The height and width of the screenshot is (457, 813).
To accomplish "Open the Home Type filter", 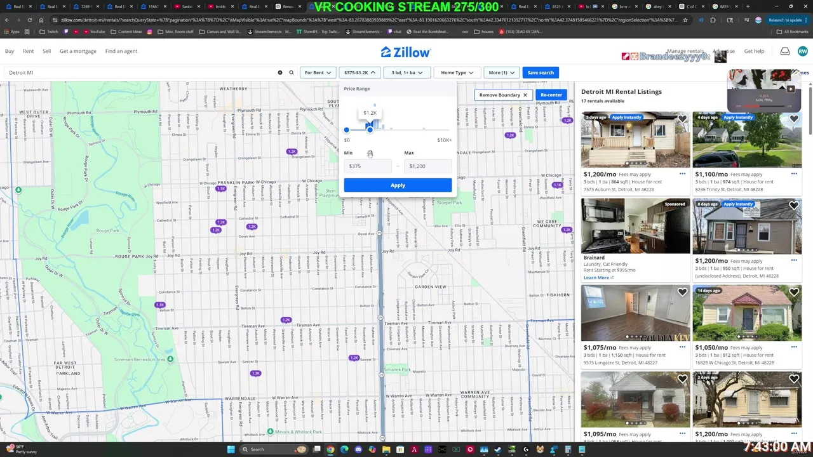I will point(457,72).
